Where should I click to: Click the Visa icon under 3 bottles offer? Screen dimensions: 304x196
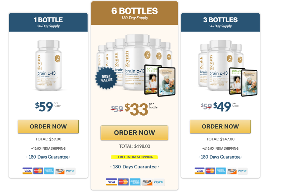click(x=199, y=171)
